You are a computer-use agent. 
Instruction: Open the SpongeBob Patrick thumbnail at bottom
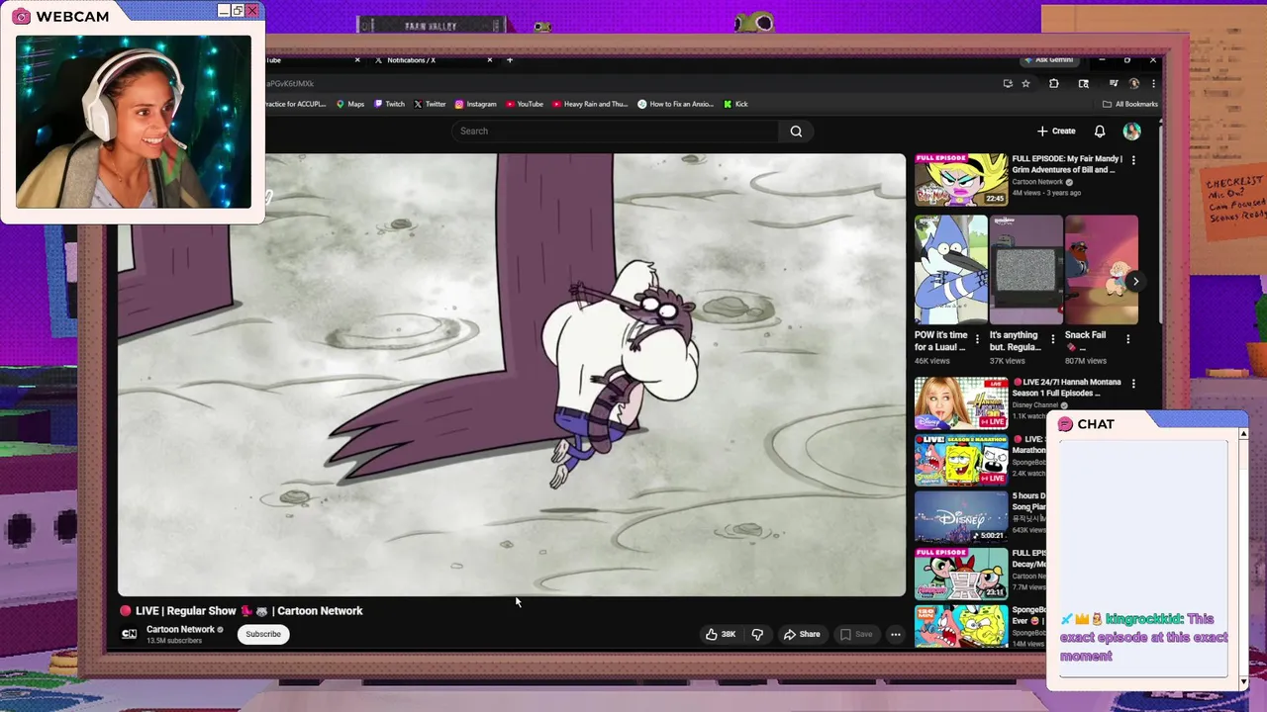pos(960,626)
